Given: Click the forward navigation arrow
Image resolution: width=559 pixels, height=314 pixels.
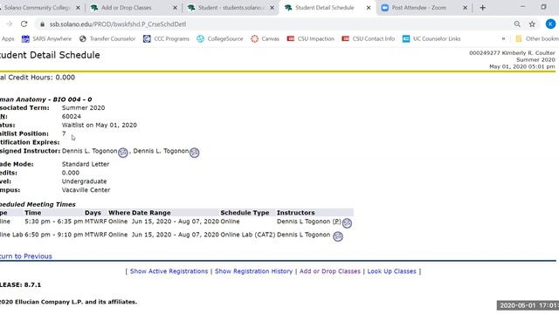Looking at the screenshot, I should 10,24.
